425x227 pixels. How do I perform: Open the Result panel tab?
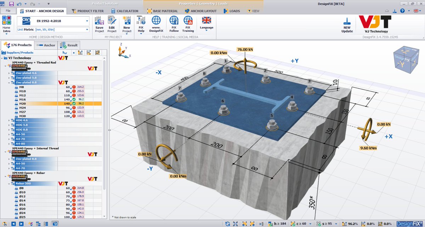(x=69, y=45)
